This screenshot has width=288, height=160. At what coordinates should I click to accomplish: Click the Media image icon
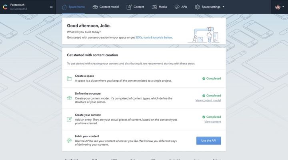click(154, 7)
